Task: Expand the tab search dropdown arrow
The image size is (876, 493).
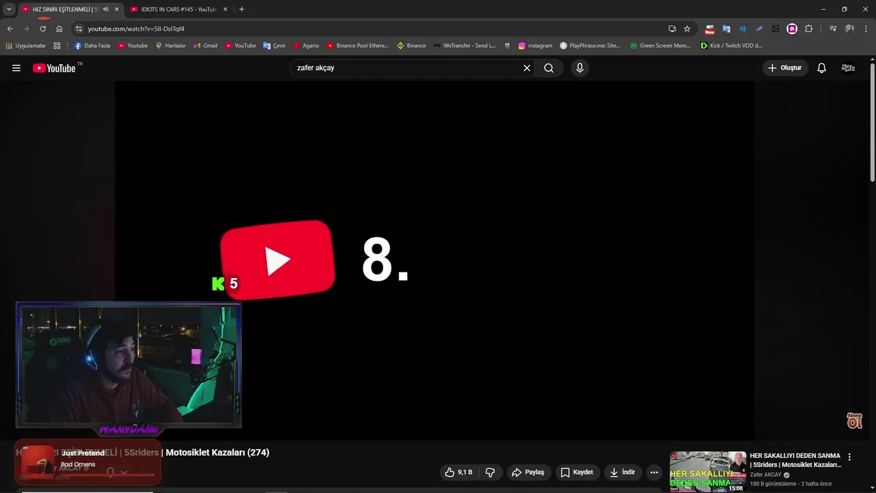Action: [x=9, y=10]
